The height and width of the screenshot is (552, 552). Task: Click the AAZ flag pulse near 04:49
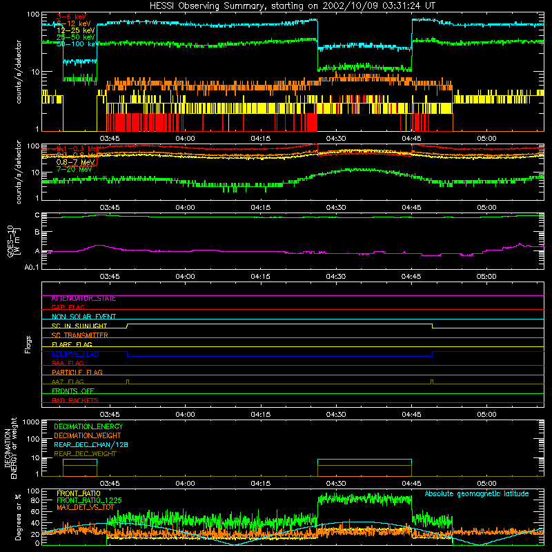(x=432, y=382)
